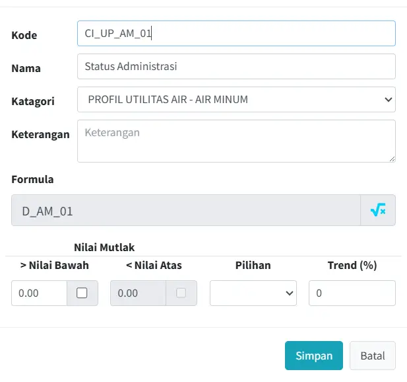Click the Nama field label

click(x=26, y=68)
